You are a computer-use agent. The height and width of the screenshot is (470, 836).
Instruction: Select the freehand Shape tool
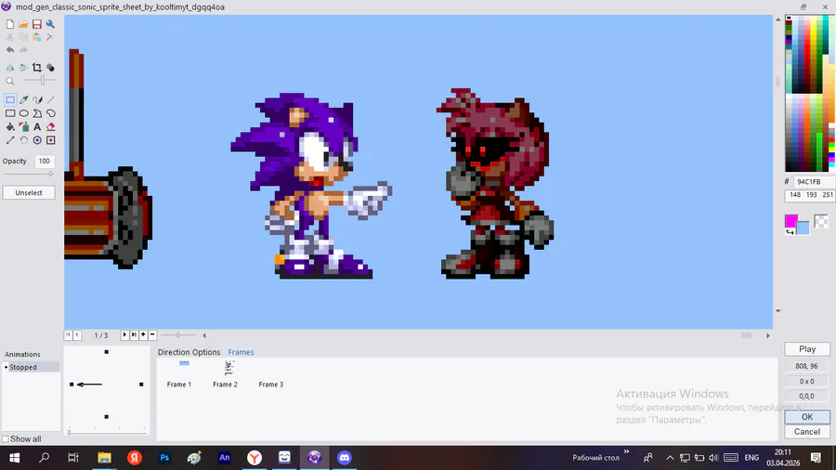(51, 113)
